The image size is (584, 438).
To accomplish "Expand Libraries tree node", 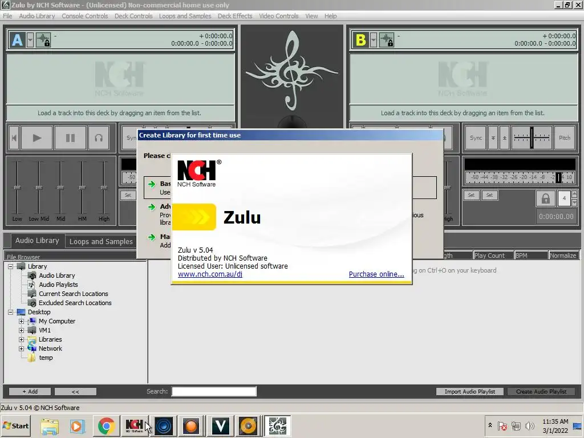I will pos(21,339).
